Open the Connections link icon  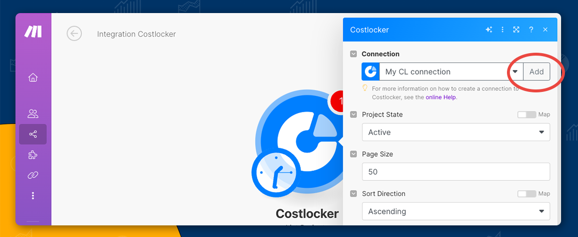tap(33, 175)
